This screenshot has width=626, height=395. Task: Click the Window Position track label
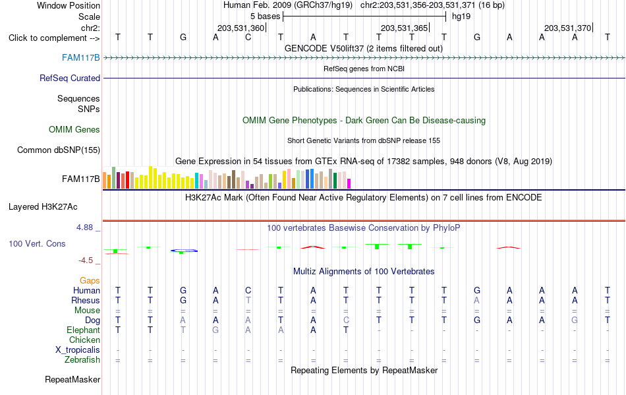pyautogui.click(x=69, y=5)
